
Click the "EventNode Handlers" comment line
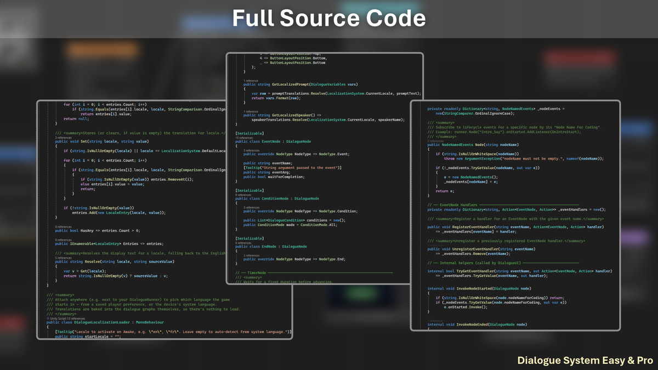503,204
